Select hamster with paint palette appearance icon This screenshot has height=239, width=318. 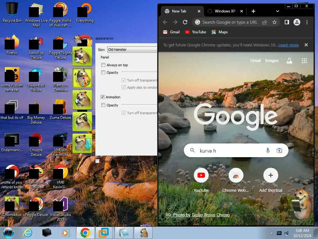(82, 78)
